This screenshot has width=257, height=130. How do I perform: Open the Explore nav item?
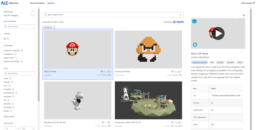(x=51, y=3)
